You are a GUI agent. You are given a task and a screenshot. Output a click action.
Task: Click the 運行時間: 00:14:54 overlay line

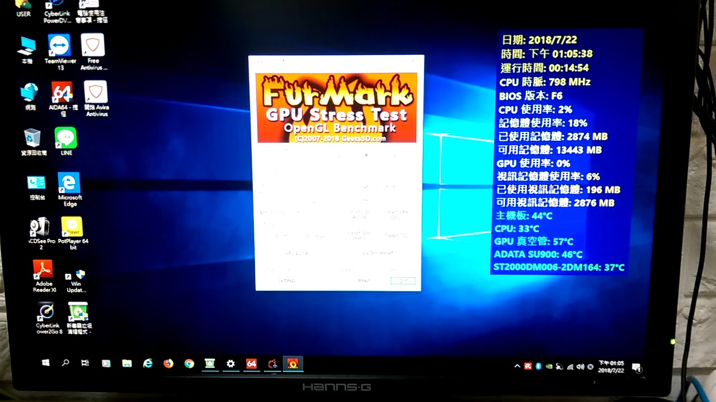click(544, 68)
